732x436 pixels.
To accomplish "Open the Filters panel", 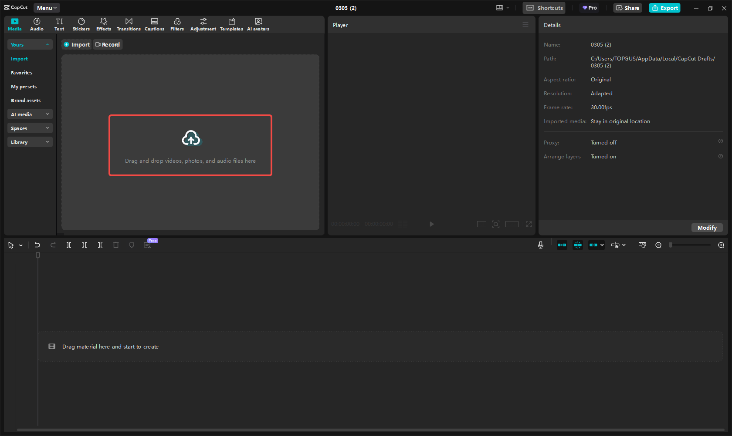I will click(177, 24).
